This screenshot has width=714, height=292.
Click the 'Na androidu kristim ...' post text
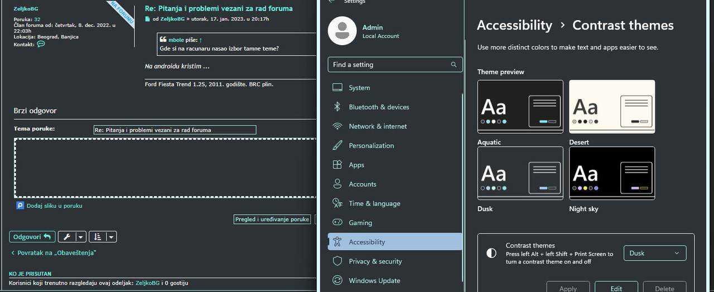coord(177,66)
